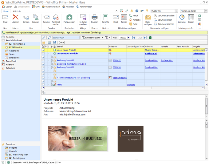Go to last page arrow icon
This screenshot has height=165, width=209.
pos(145,38)
